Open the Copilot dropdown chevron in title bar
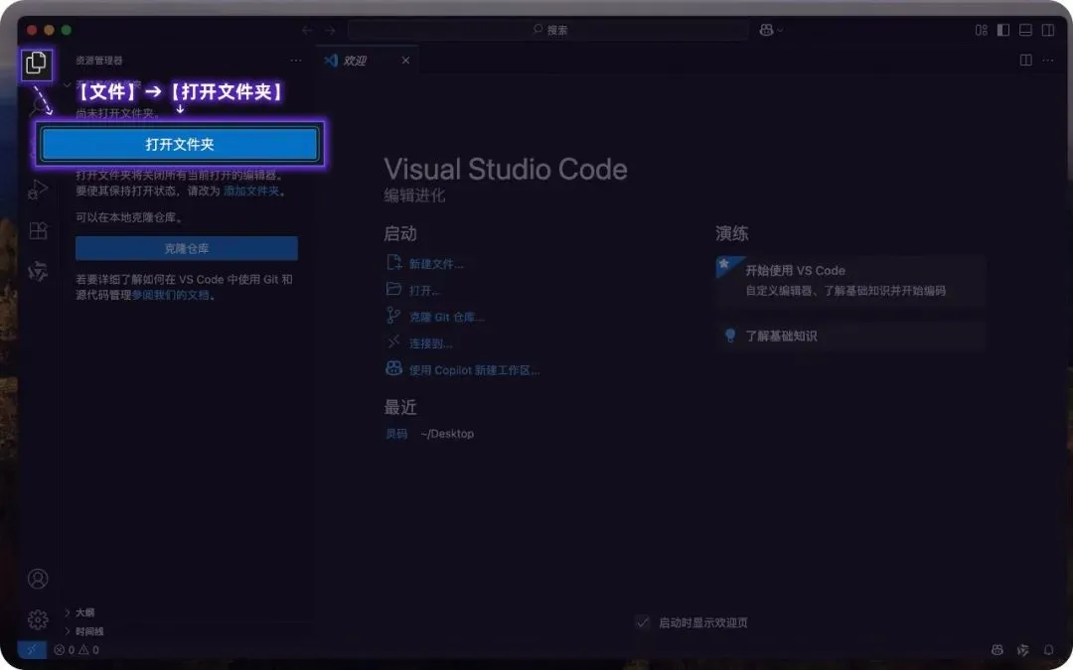The width and height of the screenshot is (1073, 670). point(780,30)
